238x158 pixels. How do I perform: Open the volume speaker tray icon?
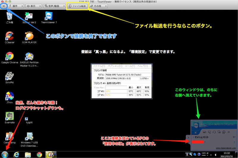pyautogui.click(x=215, y=155)
